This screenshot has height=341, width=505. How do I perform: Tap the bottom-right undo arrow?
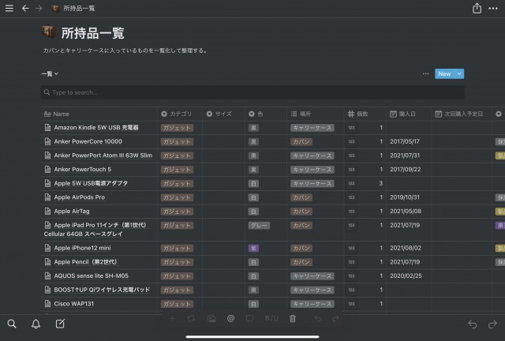click(x=473, y=324)
